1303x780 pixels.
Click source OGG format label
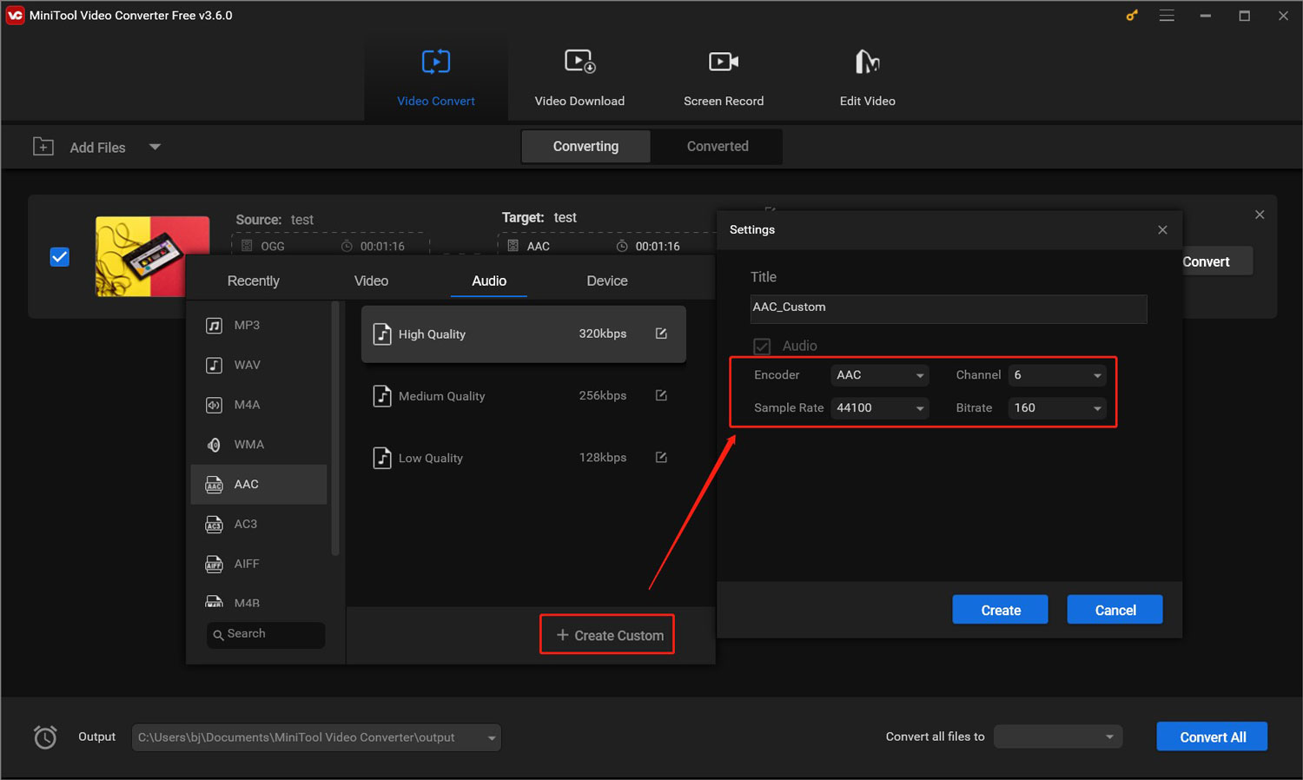(273, 247)
